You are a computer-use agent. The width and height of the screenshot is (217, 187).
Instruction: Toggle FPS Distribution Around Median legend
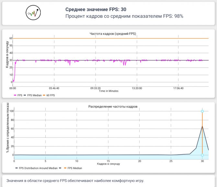pos(36,168)
